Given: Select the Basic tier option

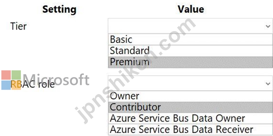Looking at the screenshot, I should pos(190,39).
